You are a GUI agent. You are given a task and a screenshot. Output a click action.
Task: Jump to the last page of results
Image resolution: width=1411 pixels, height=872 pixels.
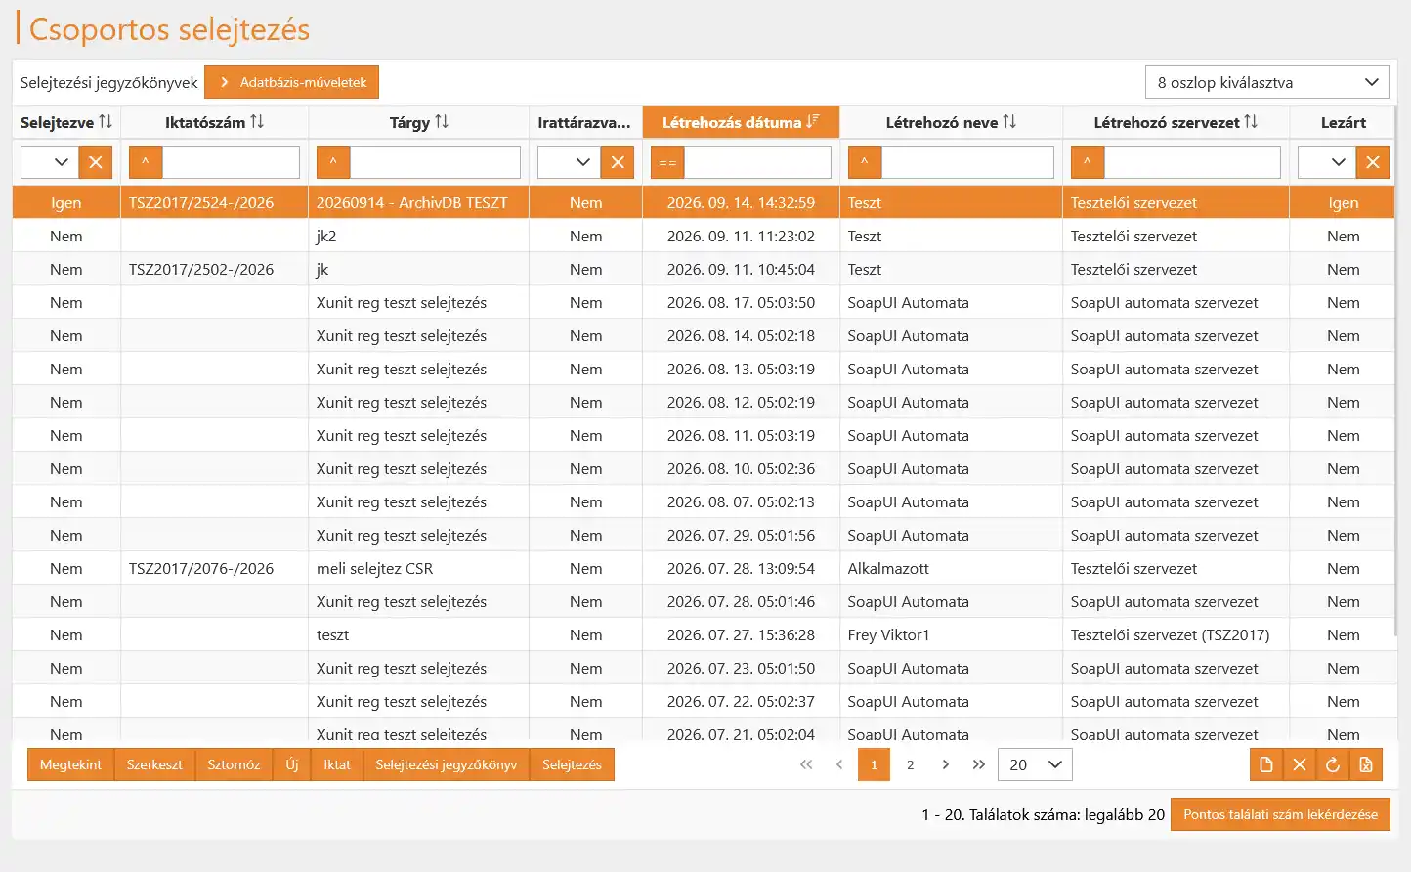pos(978,764)
